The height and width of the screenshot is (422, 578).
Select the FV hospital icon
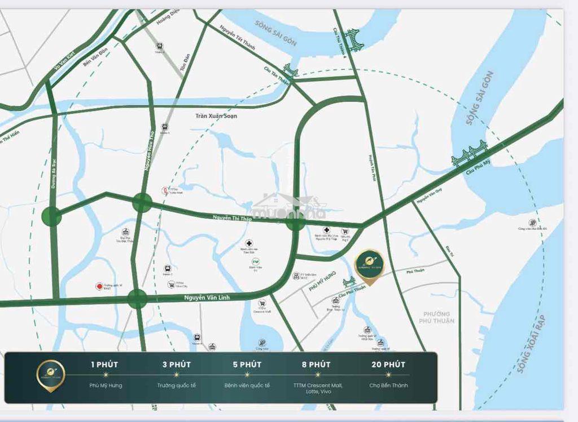[256, 261]
